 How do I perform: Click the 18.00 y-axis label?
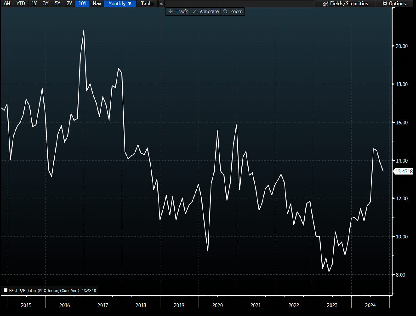pyautogui.click(x=401, y=84)
